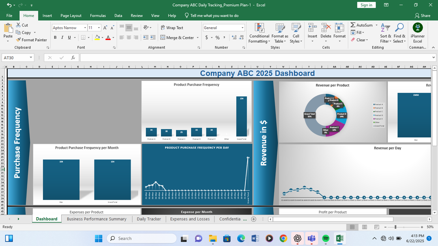Toggle Bold formatting
The height and width of the screenshot is (246, 438).
click(x=55, y=37)
